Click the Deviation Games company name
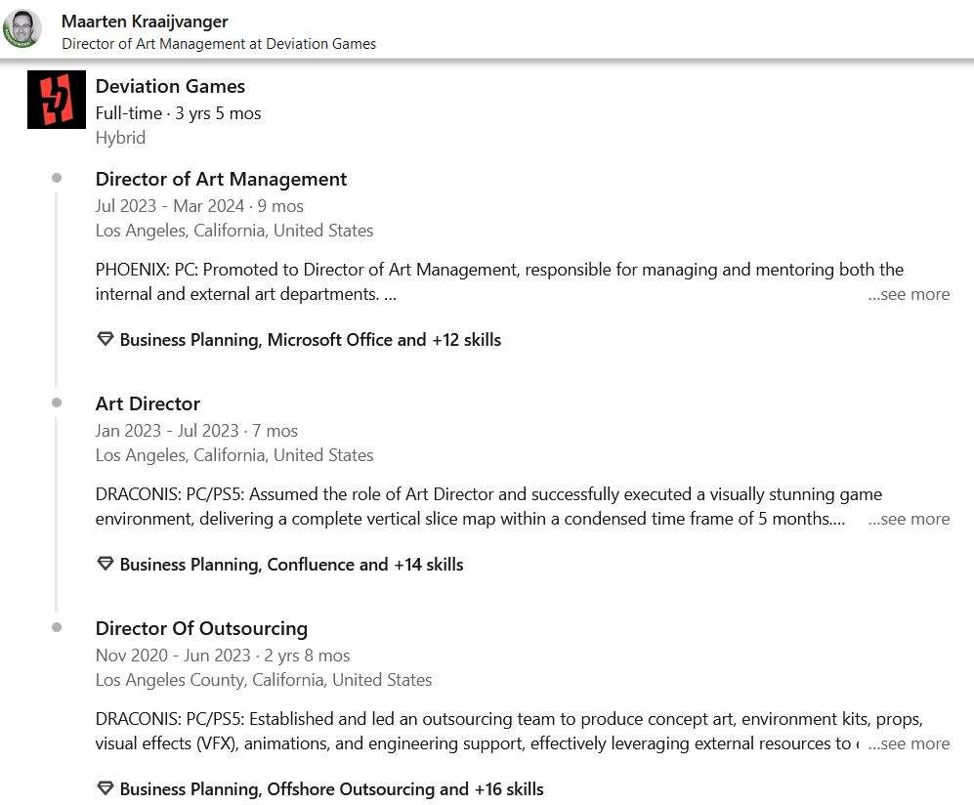The width and height of the screenshot is (974, 805). point(170,86)
